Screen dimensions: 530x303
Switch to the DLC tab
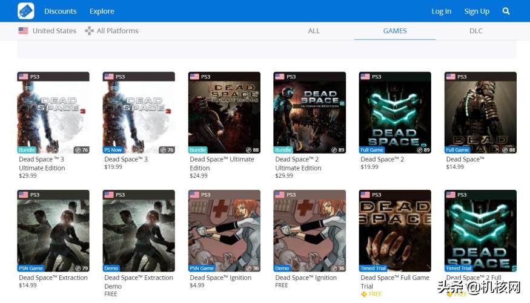[476, 31]
